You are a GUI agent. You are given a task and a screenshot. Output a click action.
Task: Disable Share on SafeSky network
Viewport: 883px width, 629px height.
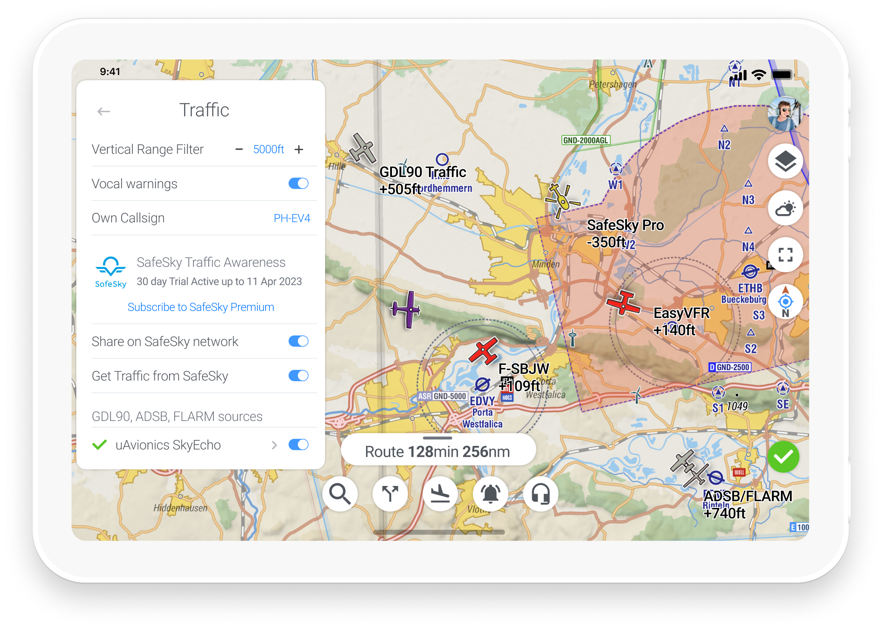tap(298, 341)
